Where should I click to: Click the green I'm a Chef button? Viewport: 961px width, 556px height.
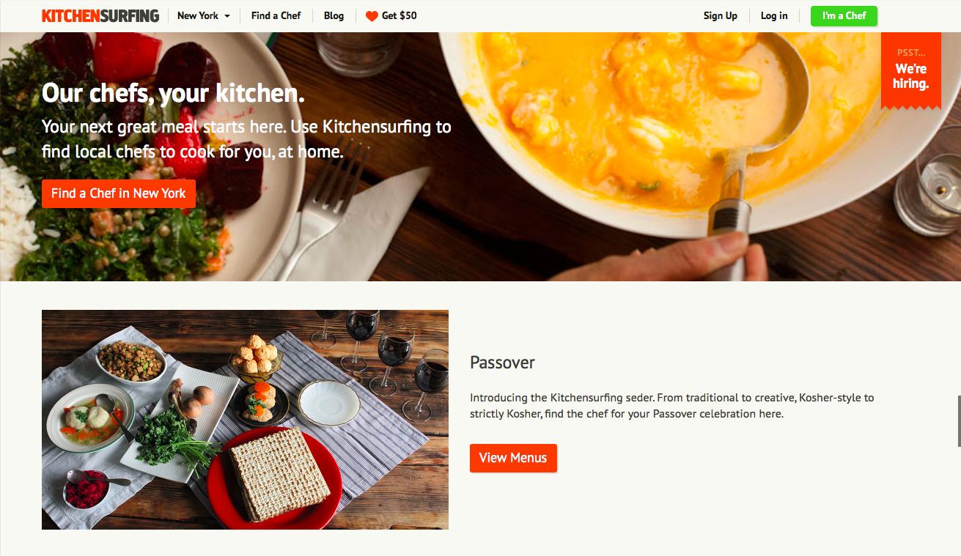point(844,15)
